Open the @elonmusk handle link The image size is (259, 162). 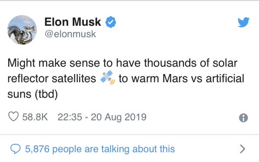[70, 34]
